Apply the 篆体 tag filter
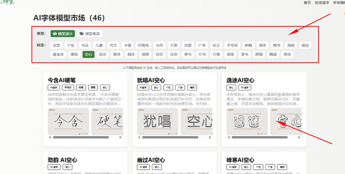The image size is (345, 174). point(117,54)
